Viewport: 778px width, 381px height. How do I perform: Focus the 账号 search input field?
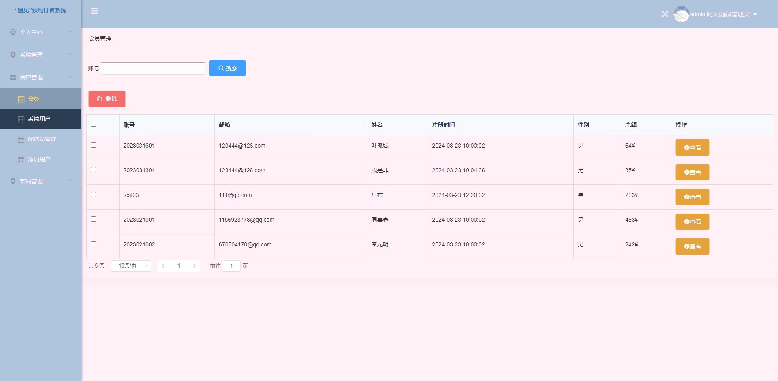[x=153, y=68]
